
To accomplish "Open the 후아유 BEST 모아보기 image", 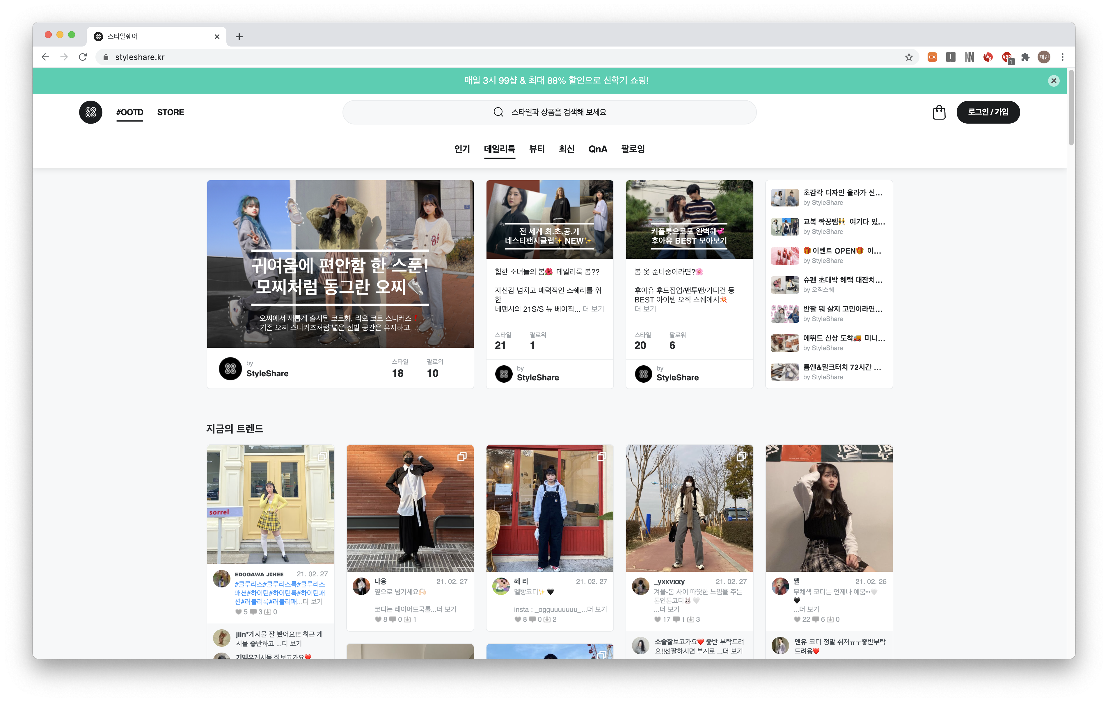I will [689, 220].
